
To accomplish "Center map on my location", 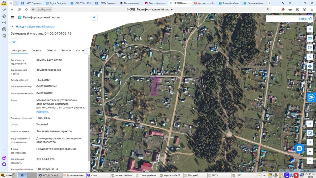I will coord(310,124).
